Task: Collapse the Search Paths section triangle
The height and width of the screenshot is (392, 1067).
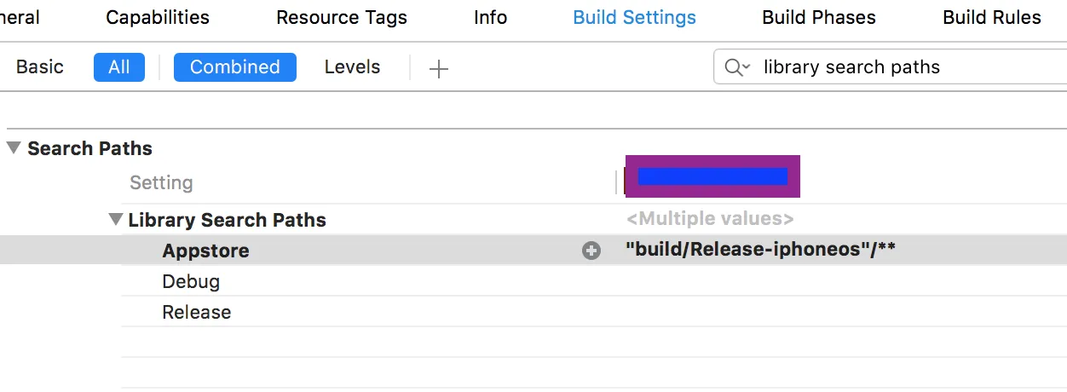Action: (x=14, y=148)
